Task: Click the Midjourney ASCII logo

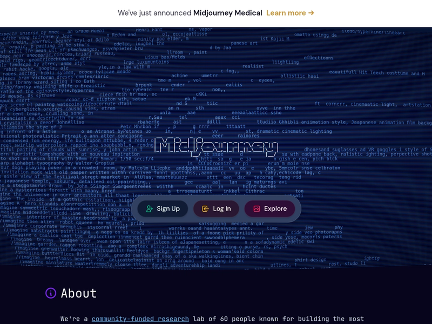Action: (x=216, y=146)
